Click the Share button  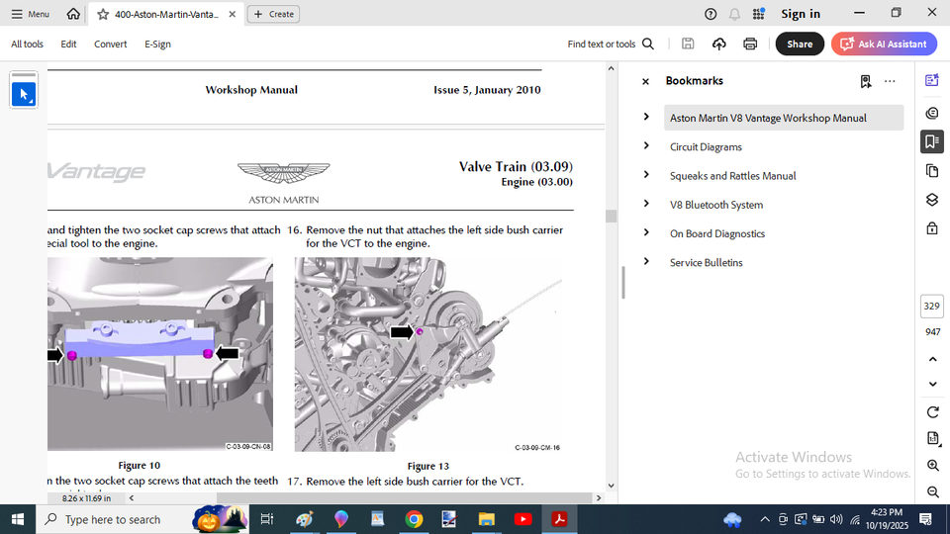[x=800, y=44]
